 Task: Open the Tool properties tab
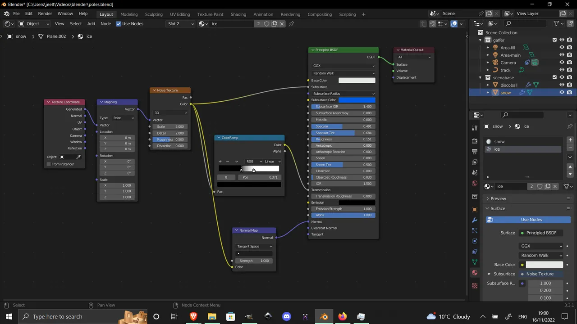[475, 129]
